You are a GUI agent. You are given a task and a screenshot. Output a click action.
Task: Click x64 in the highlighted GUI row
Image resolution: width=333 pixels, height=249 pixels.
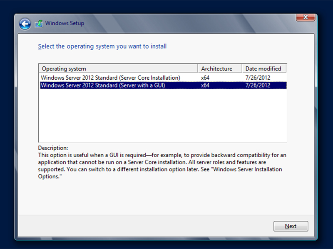click(205, 85)
